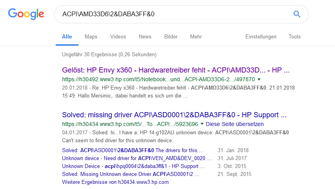Expand dropdown arrow beside h30492 URL
Viewport: 335px width, 189px height.
[x=259, y=79]
